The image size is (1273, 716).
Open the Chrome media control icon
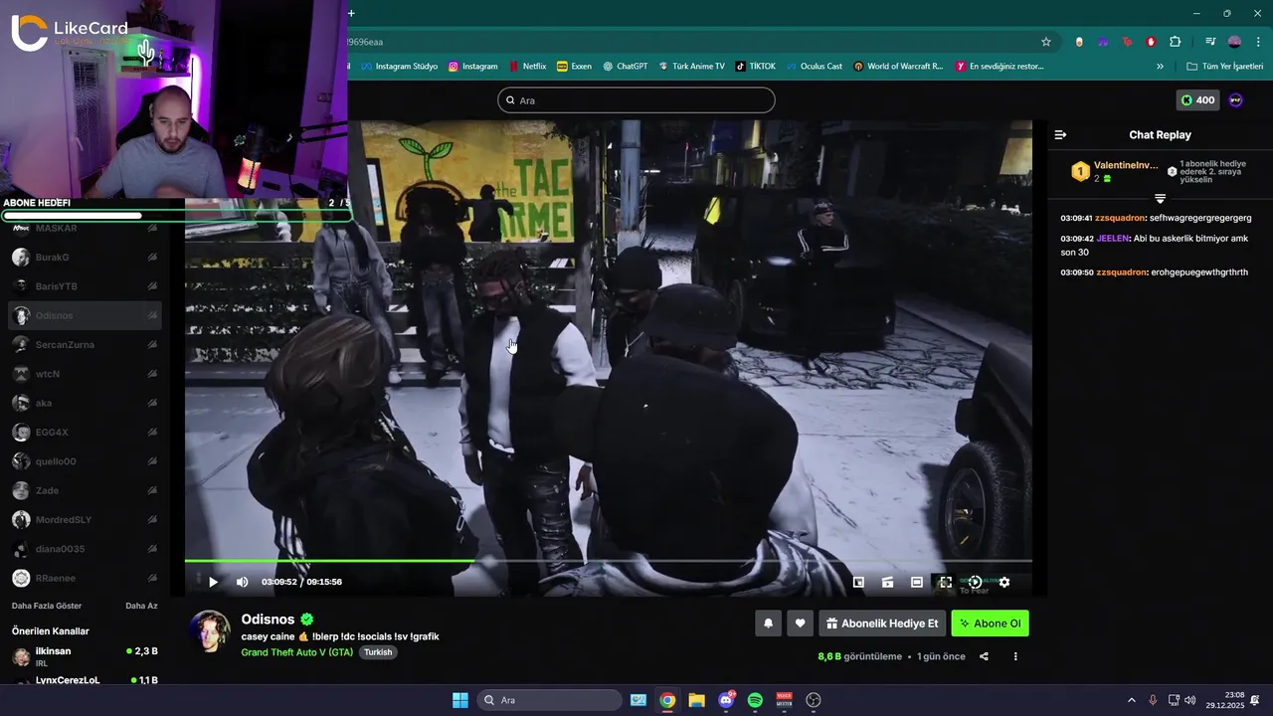(1210, 42)
